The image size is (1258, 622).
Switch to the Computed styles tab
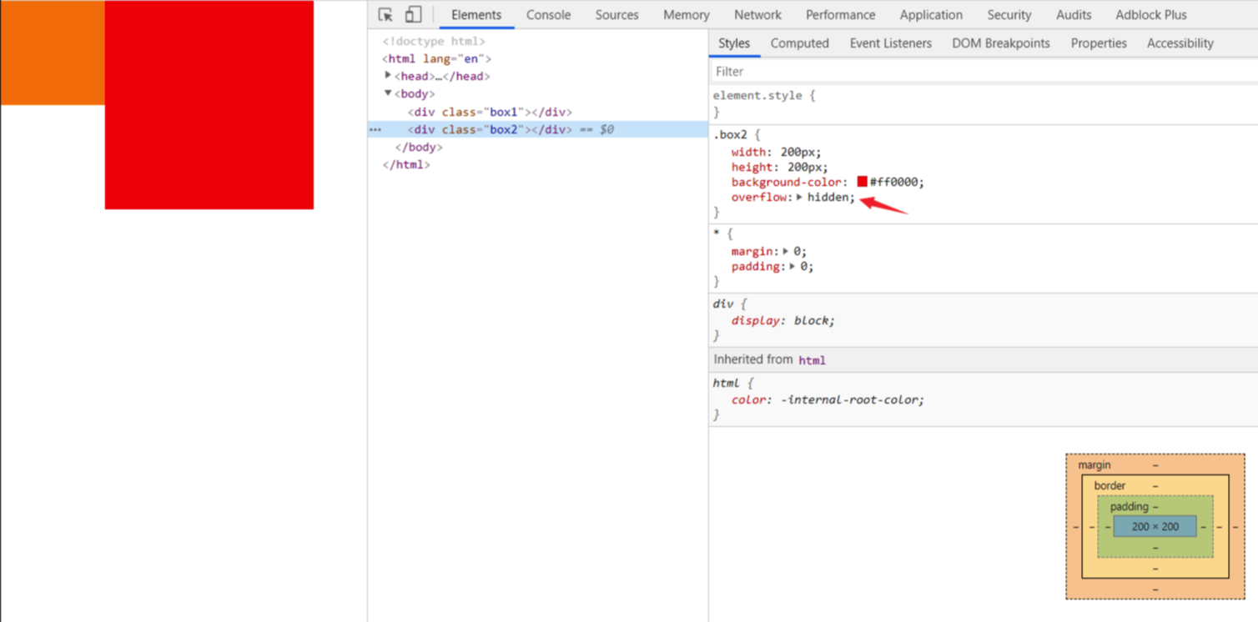click(799, 43)
